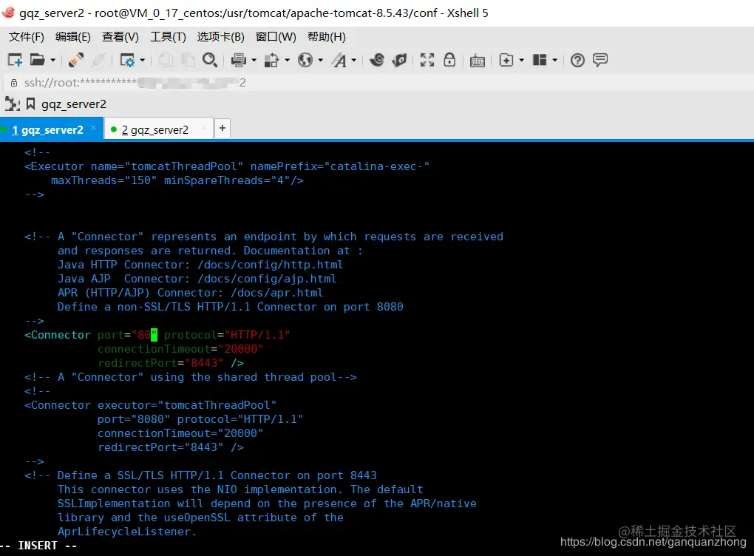Click the port="80" value in terminal
Screen dimensions: 754x556
click(x=127, y=335)
